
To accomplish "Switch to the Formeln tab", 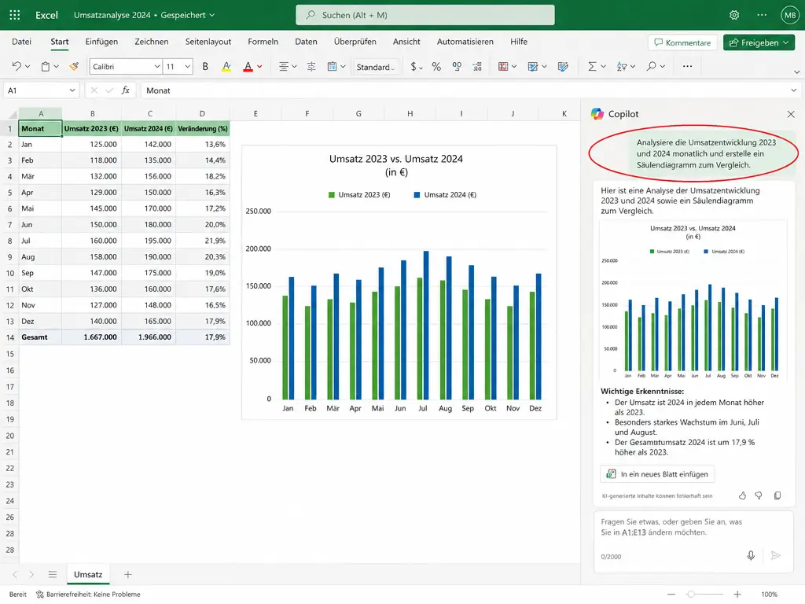I will click(x=263, y=42).
